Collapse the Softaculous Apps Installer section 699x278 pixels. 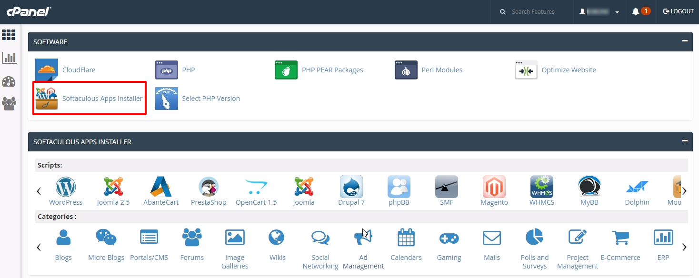(x=684, y=141)
